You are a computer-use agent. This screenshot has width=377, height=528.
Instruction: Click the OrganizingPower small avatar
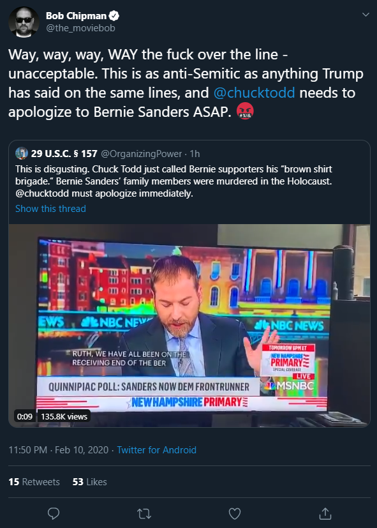click(x=22, y=154)
